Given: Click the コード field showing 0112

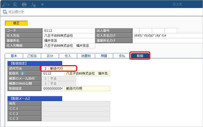Looking at the screenshot, I should [x=69, y=31].
